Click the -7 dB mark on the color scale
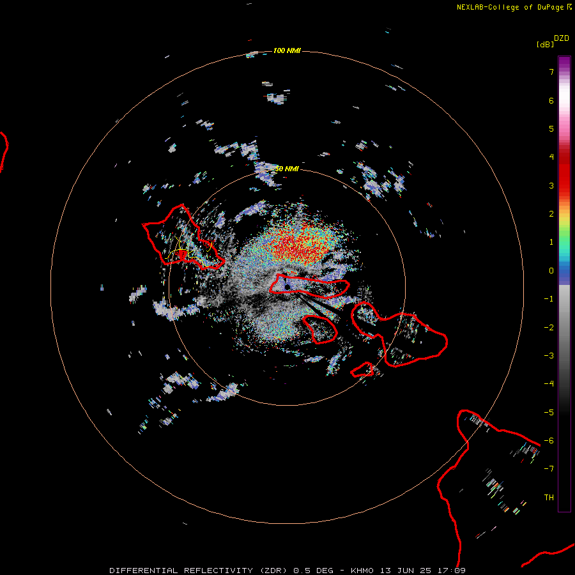 pos(549,468)
